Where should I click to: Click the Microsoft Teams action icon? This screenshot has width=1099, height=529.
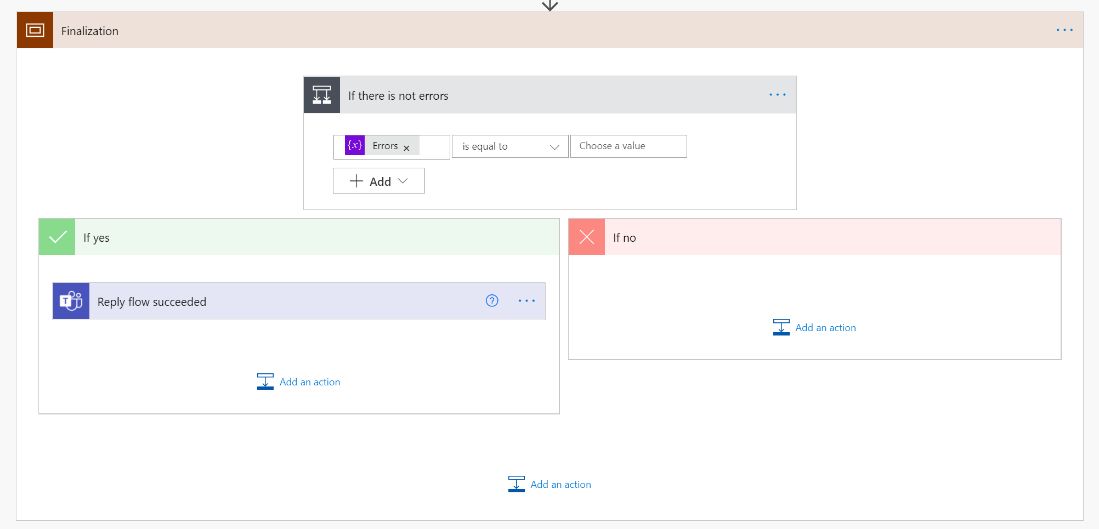[x=71, y=301]
